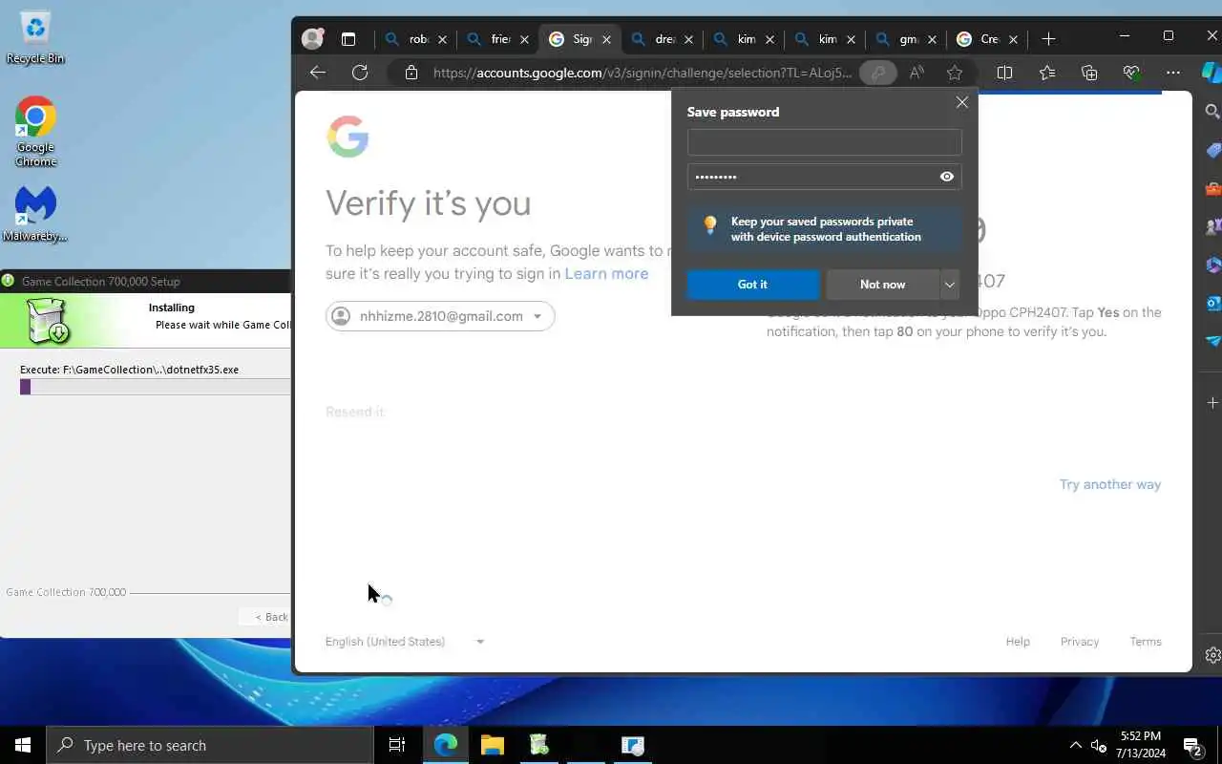Open File Explorer from the taskbar
The height and width of the screenshot is (764, 1222).
coord(493,745)
